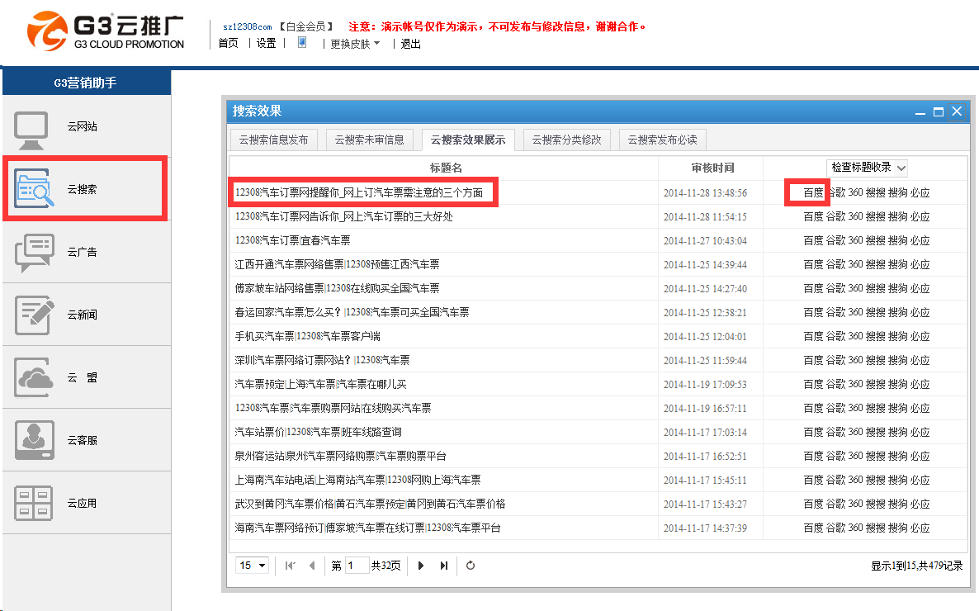
Task: Refresh the search results list
Action: click(471, 566)
